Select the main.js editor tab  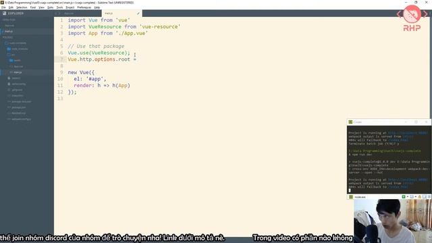click(x=122, y=13)
